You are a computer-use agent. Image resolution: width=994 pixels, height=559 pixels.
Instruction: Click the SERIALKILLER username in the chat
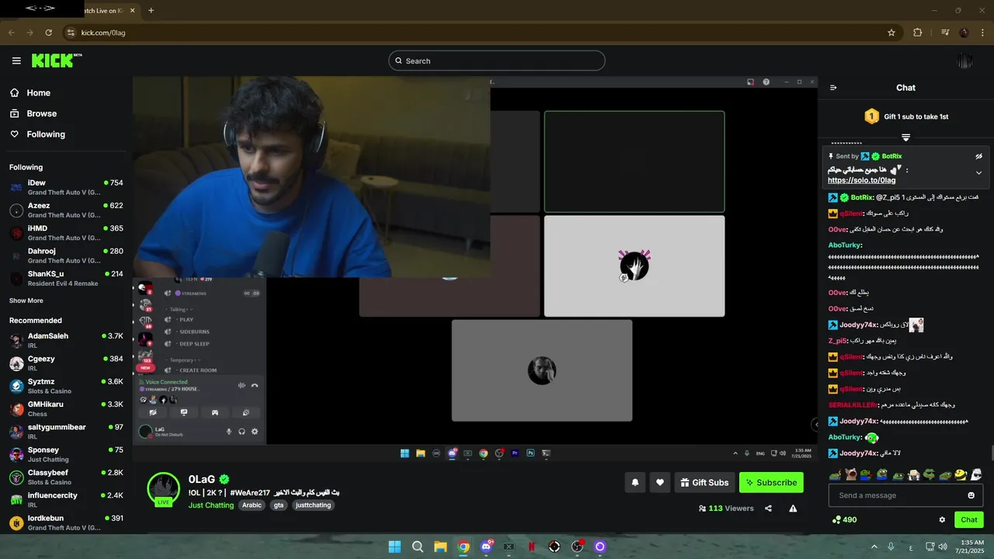(852, 405)
